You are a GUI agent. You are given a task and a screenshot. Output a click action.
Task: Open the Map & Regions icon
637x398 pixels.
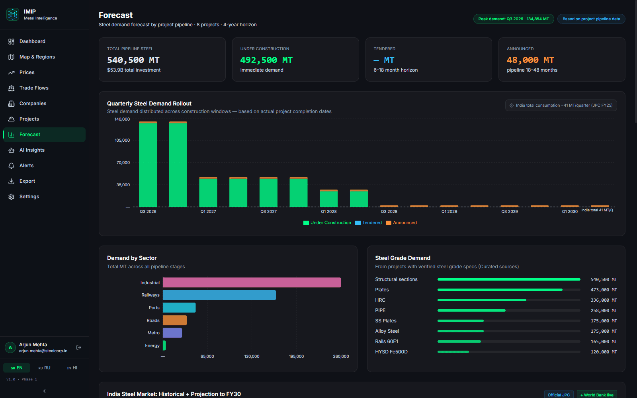click(11, 57)
